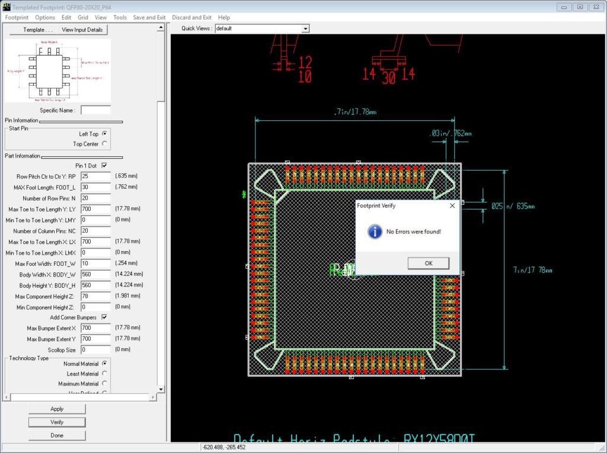This screenshot has width=607, height=453.
Task: Click the Body Height Y BODY_H field
Action: point(95,285)
